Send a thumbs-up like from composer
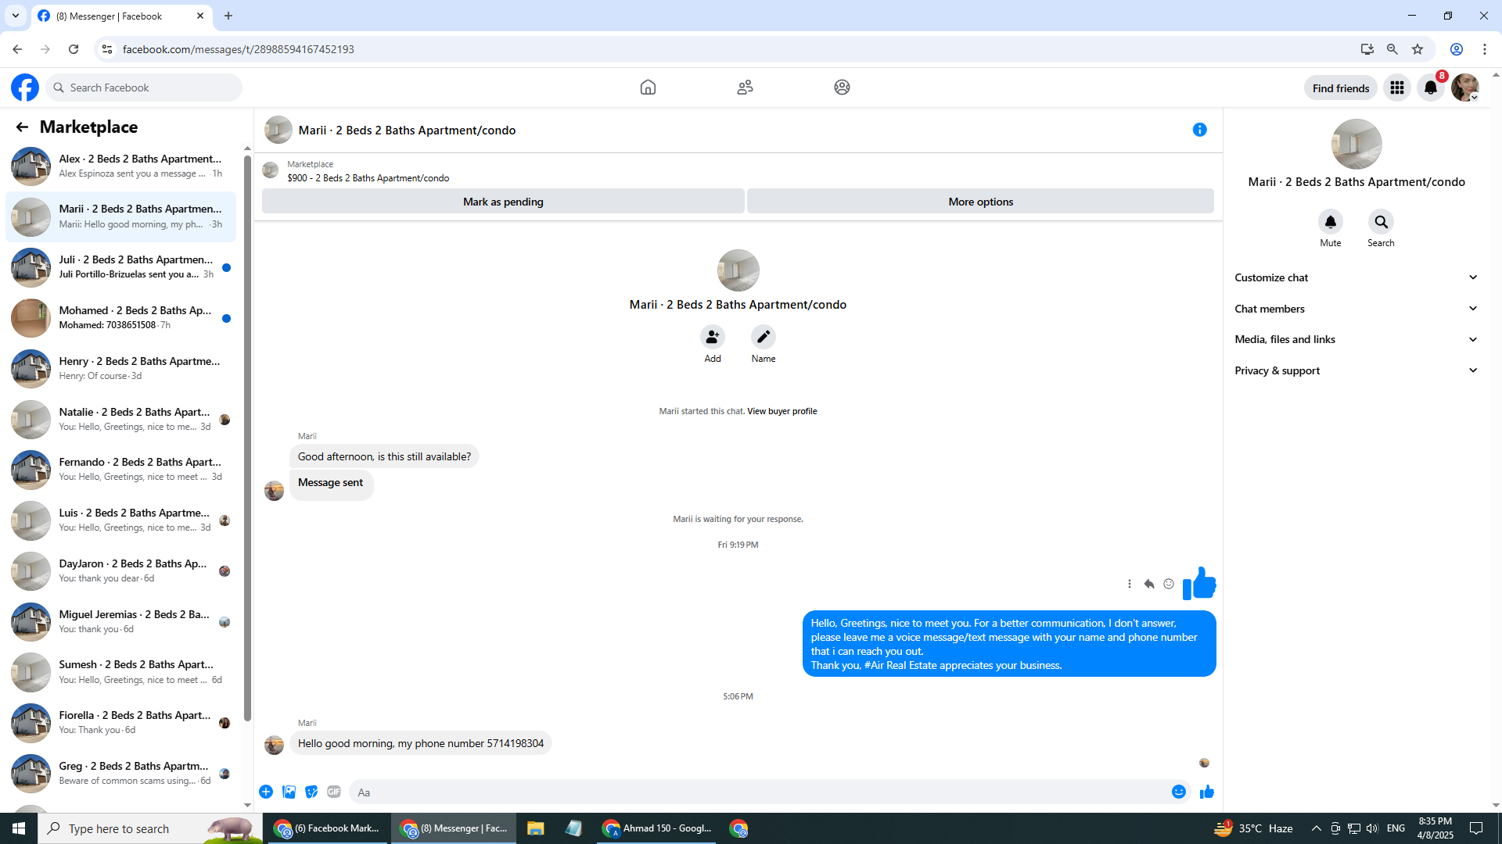Image resolution: width=1502 pixels, height=844 pixels. tap(1206, 792)
